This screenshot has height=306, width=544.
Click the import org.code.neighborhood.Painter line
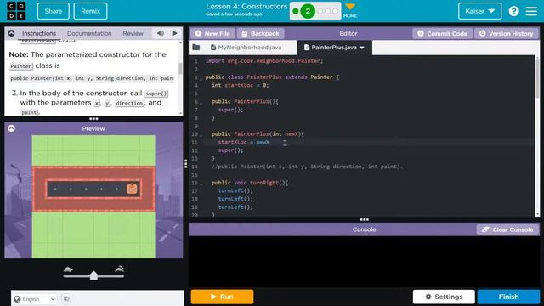264,60
